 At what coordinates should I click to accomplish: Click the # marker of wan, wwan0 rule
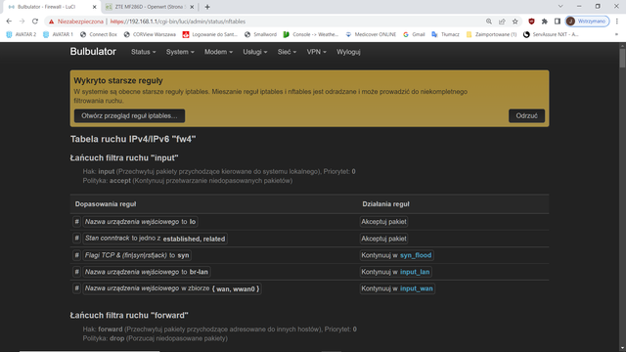click(x=76, y=288)
